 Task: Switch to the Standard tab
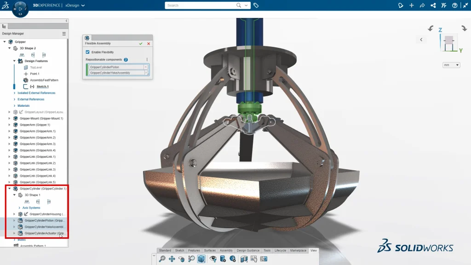[165, 251]
